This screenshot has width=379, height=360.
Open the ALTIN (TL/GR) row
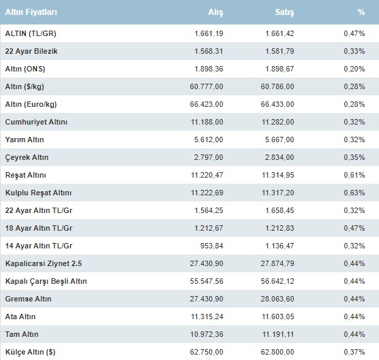click(x=189, y=33)
